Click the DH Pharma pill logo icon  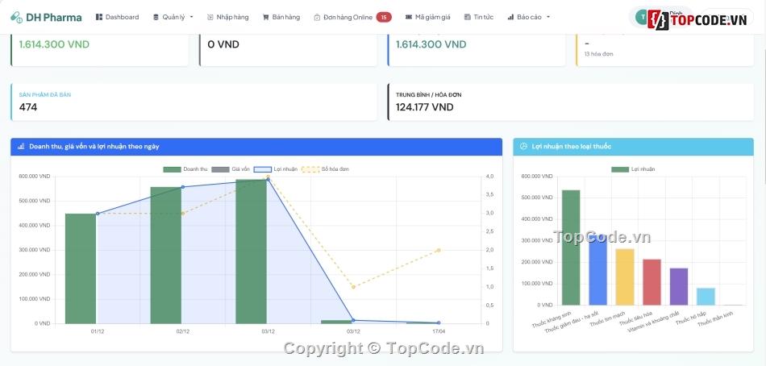tap(16, 18)
